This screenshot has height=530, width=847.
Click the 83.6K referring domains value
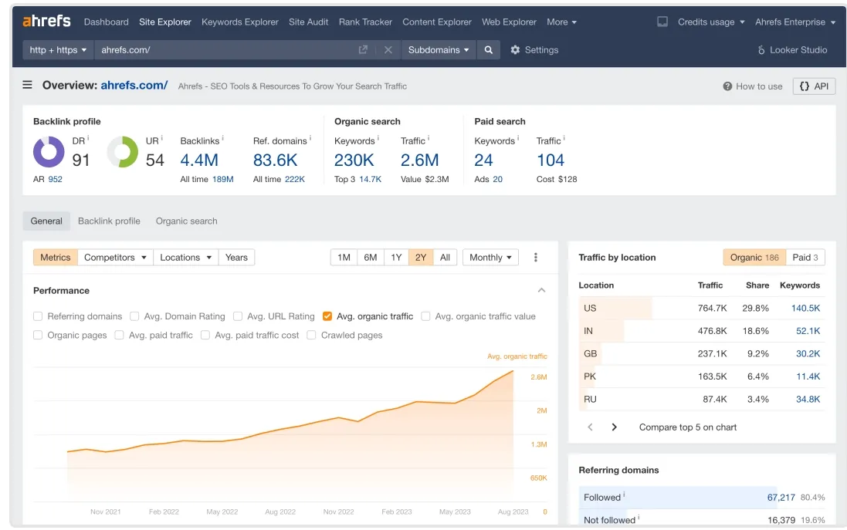(276, 160)
